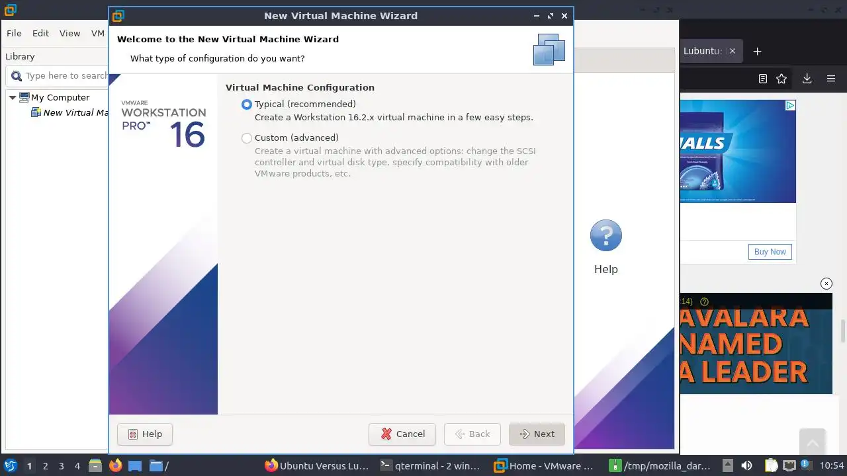The height and width of the screenshot is (476, 847).
Task: Switch to Home - VMware taskbar entry
Action: tap(545, 466)
